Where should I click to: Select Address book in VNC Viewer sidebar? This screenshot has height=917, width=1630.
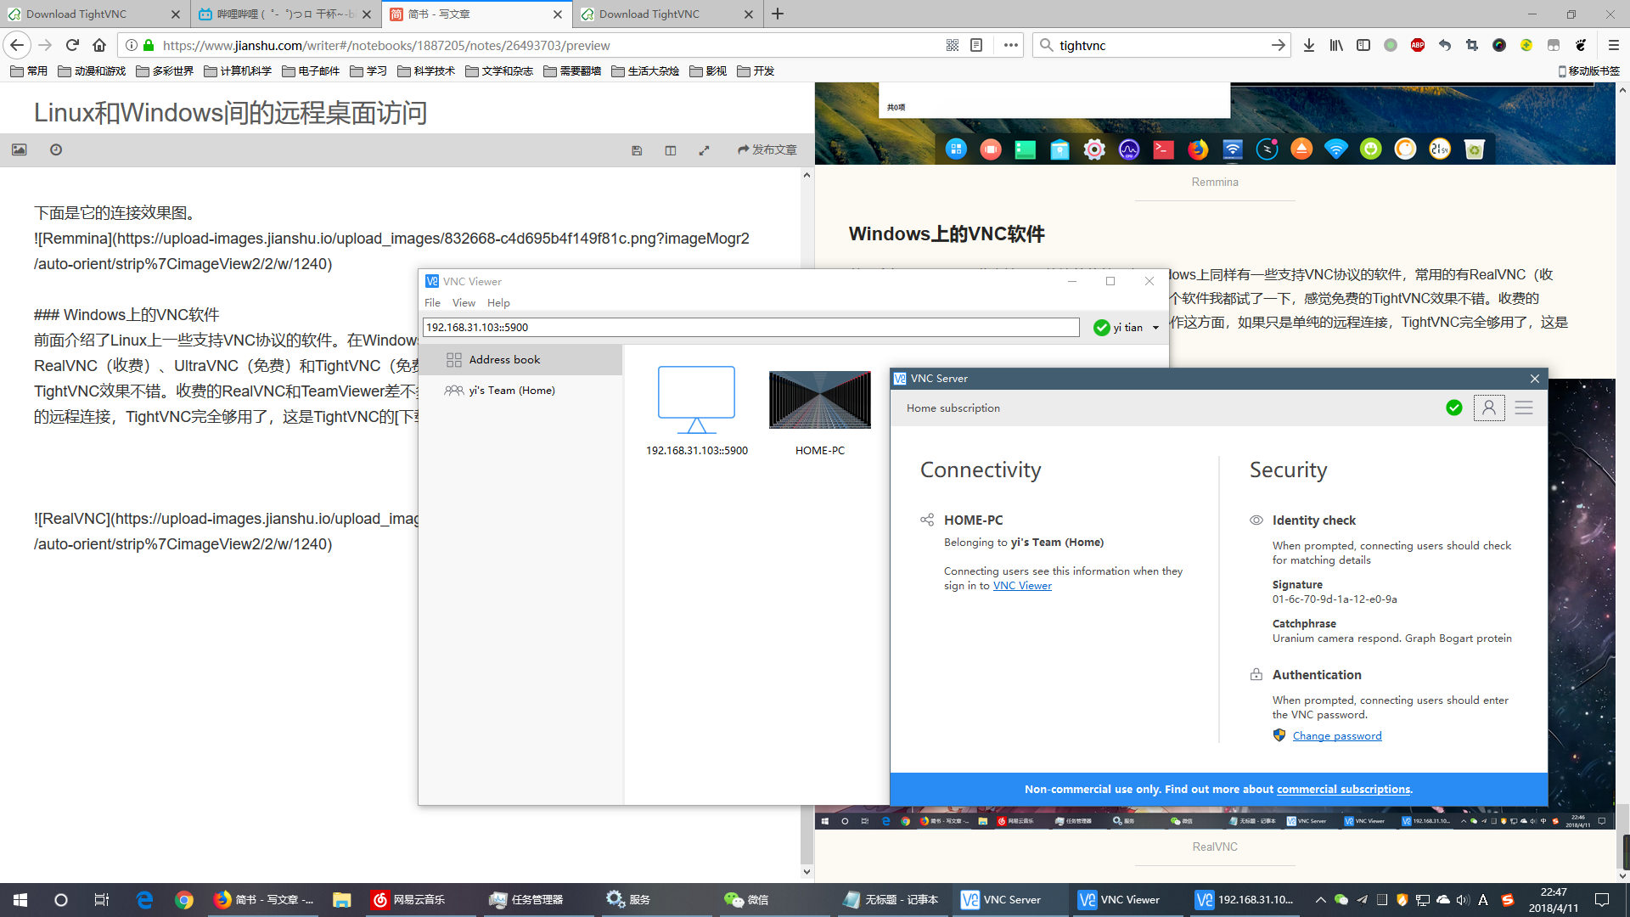(520, 359)
